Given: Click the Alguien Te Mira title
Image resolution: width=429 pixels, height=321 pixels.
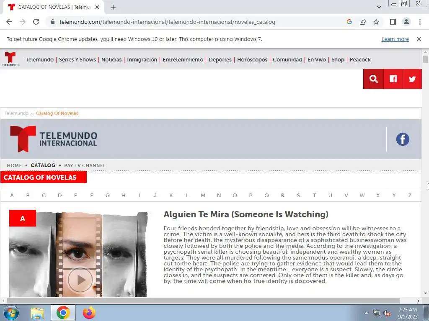Looking at the screenshot, I should 246,214.
